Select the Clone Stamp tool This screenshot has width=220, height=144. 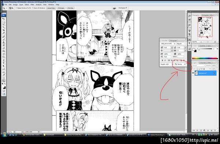click(4, 42)
